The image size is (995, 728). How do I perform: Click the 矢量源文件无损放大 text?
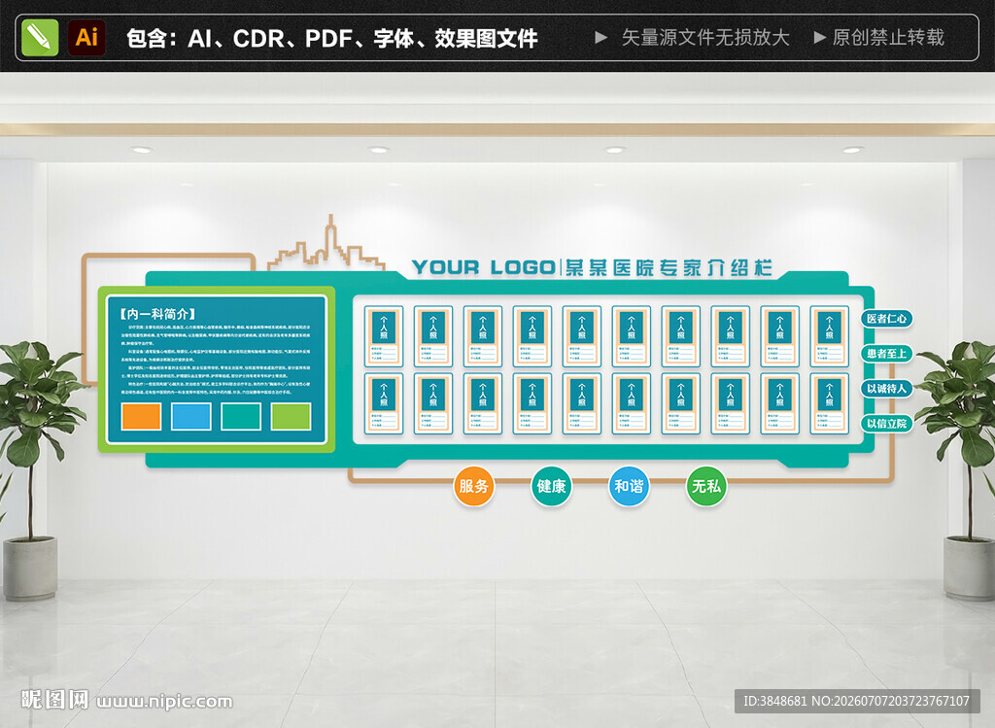[x=705, y=38]
